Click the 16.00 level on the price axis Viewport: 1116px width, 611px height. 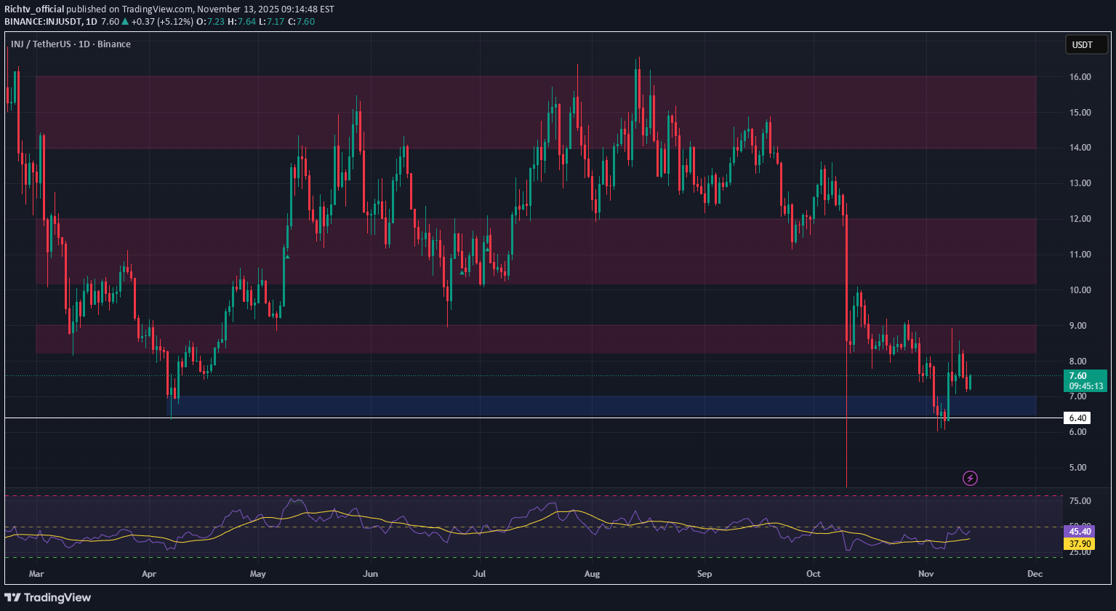[x=1079, y=77]
